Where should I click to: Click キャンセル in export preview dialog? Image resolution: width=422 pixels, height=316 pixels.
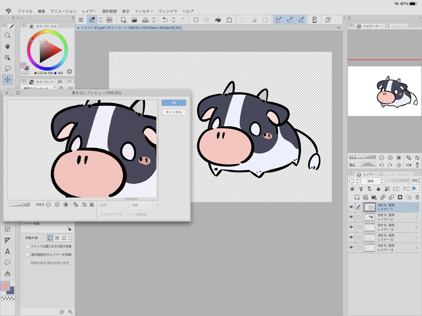(174, 112)
